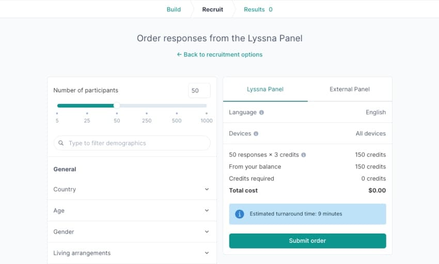Image resolution: width=439 pixels, height=264 pixels.
Task: Click the participants slider handle
Action: [x=117, y=105]
